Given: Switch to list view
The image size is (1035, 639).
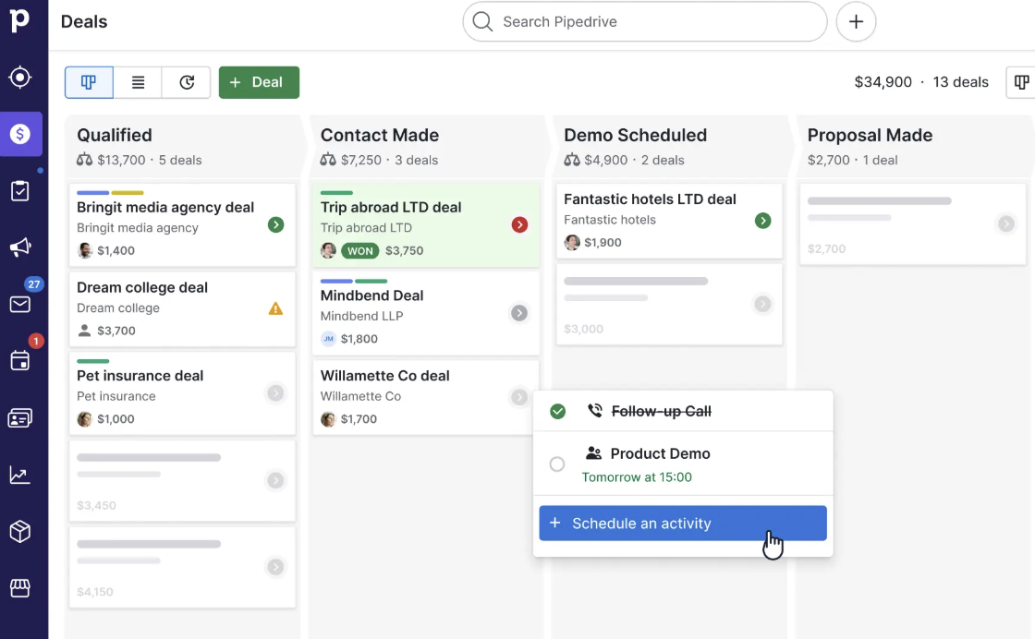Looking at the screenshot, I should 137,81.
